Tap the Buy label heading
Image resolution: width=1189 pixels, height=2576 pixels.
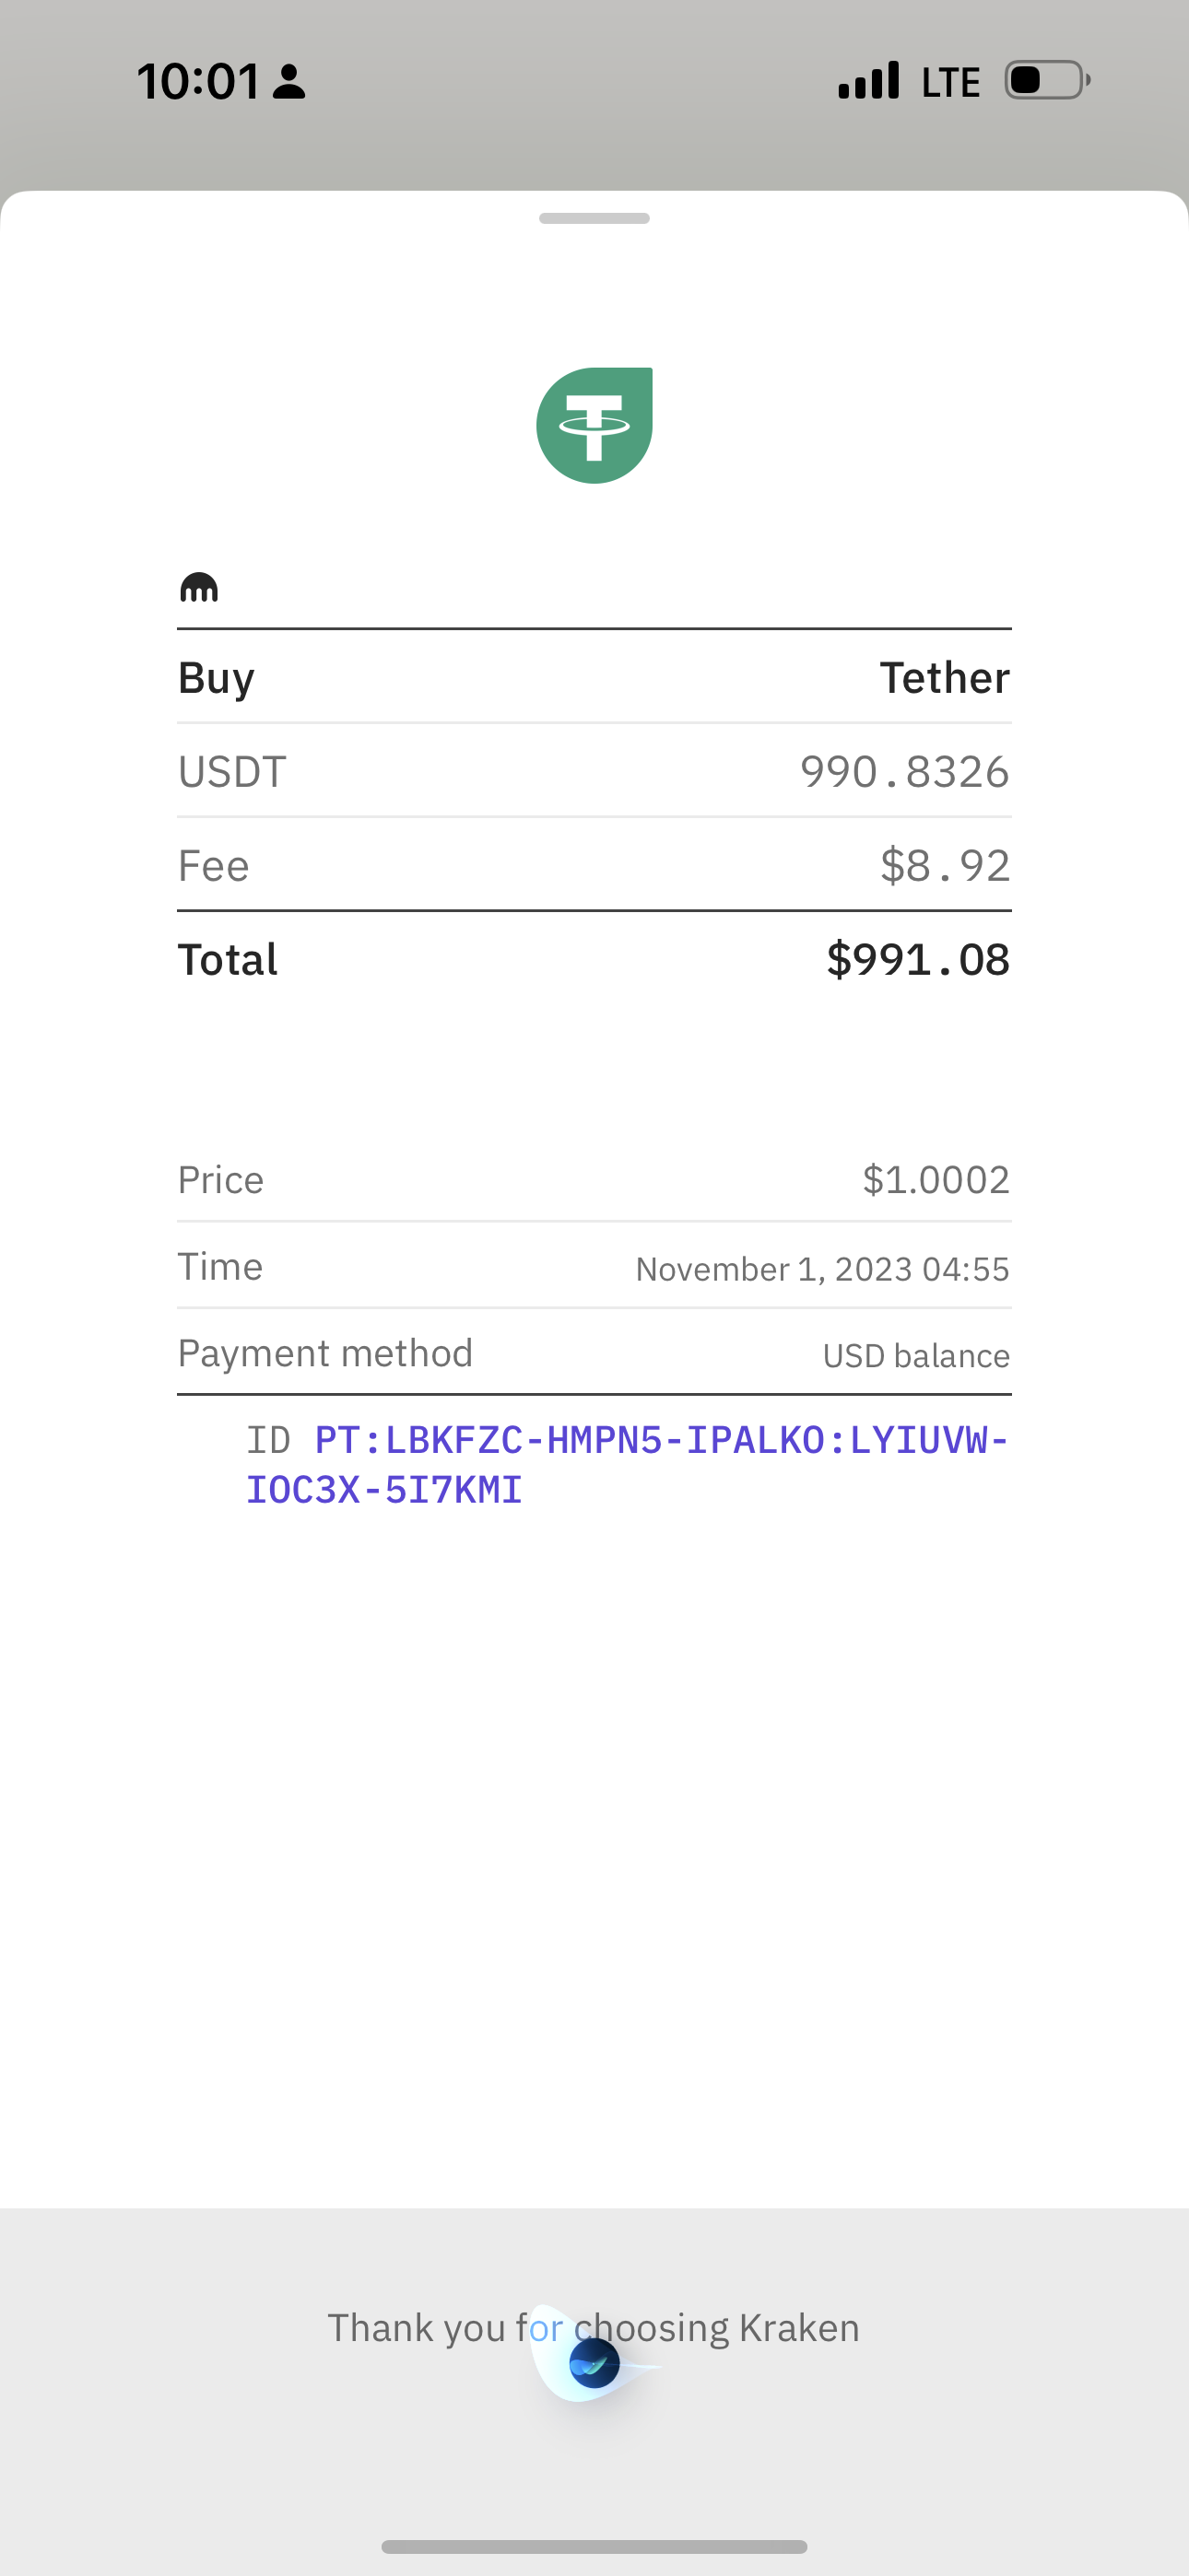click(x=217, y=678)
